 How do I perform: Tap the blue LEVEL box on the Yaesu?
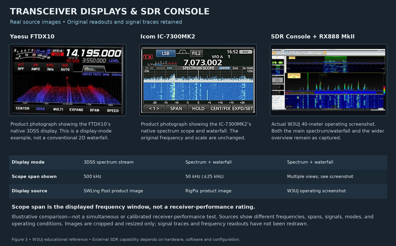[x=114, y=61]
